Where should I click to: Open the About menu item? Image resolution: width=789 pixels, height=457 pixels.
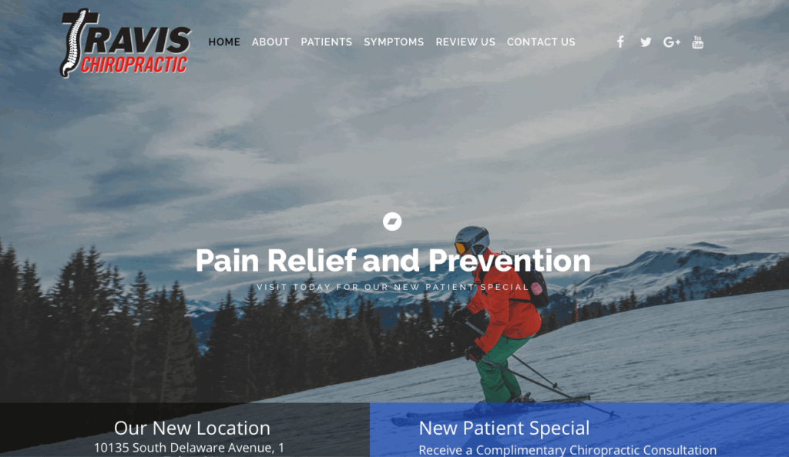270,42
